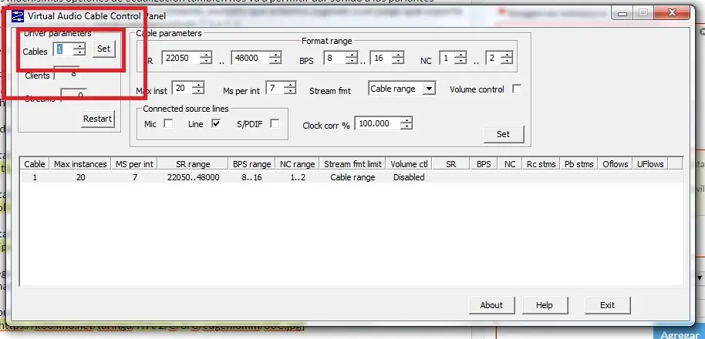Decrease minimum SR 22050 with down arrow
Viewport: 705px width, 339px height.
(x=206, y=61)
